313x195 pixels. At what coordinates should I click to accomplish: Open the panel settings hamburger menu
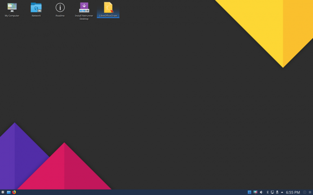310,192
